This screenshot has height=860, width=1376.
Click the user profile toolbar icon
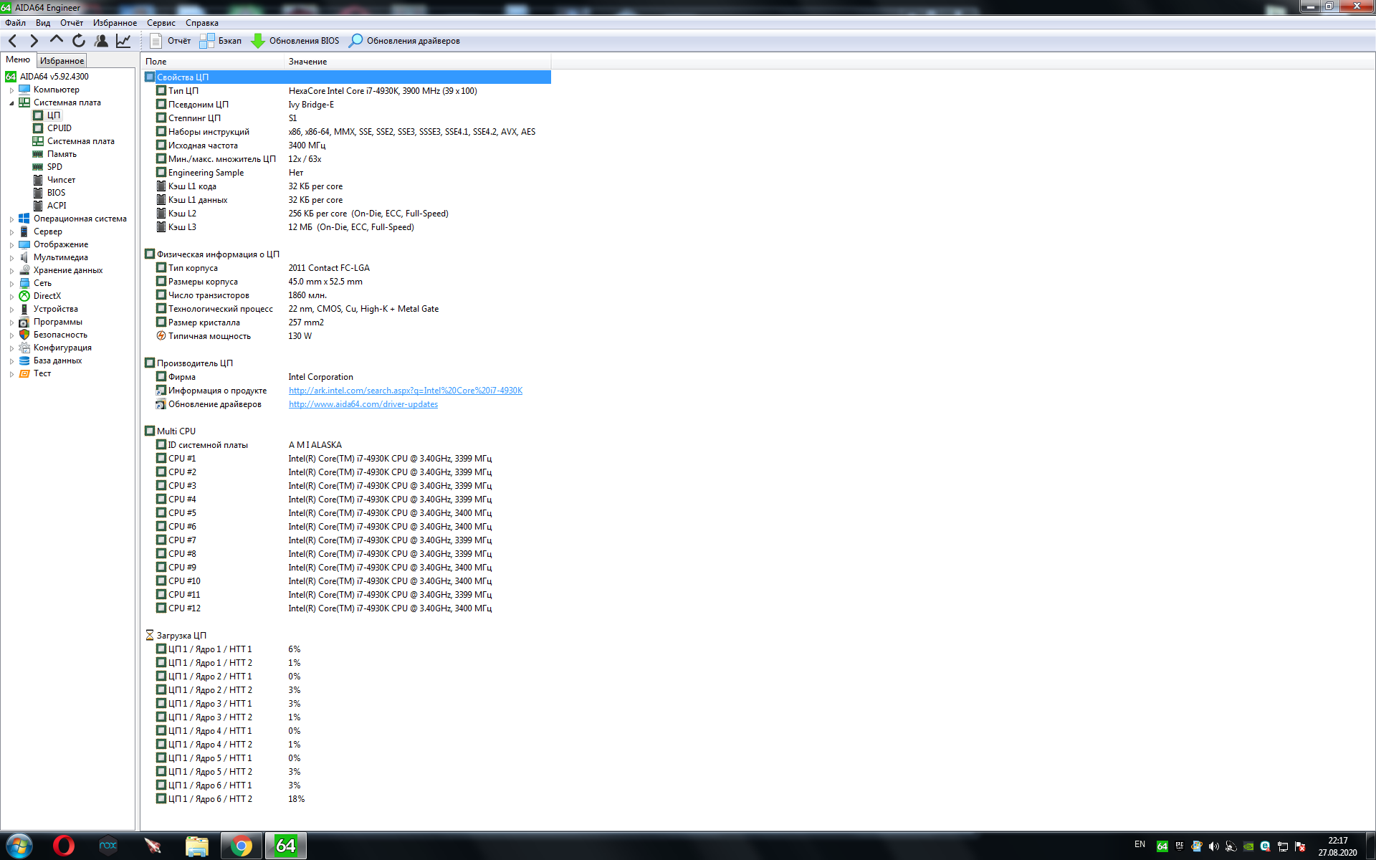[x=101, y=41]
